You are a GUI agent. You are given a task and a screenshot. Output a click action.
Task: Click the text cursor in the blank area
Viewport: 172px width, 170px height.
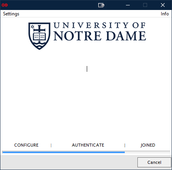[87, 69]
